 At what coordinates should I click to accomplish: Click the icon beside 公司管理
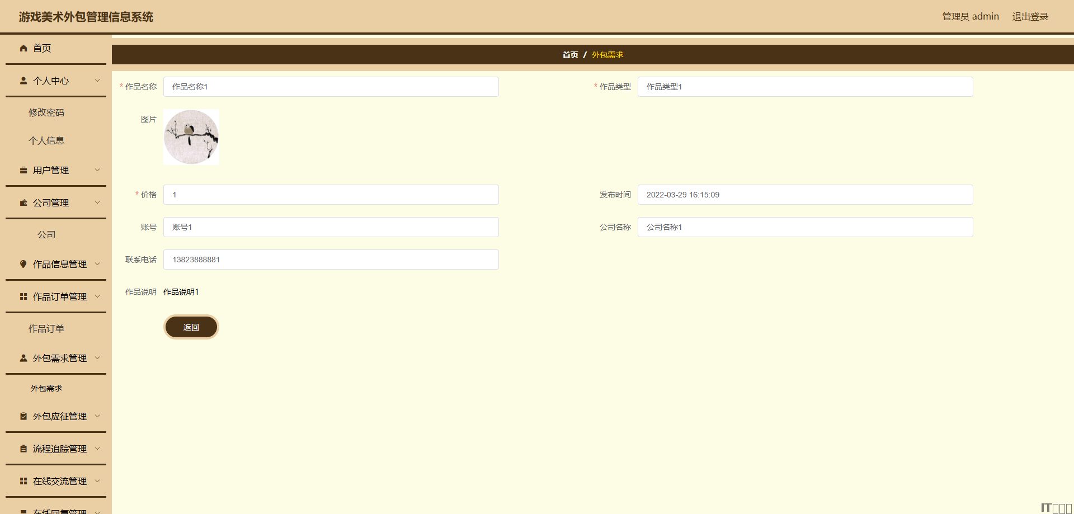23,202
